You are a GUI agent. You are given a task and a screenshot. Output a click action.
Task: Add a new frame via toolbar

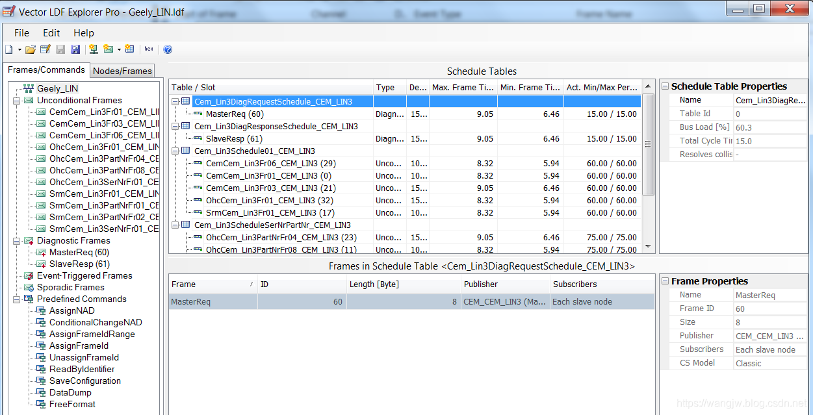(108, 49)
